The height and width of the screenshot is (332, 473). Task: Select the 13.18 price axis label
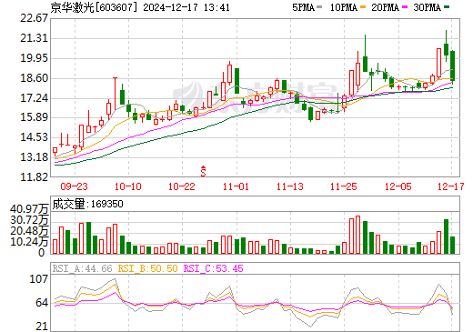point(34,157)
